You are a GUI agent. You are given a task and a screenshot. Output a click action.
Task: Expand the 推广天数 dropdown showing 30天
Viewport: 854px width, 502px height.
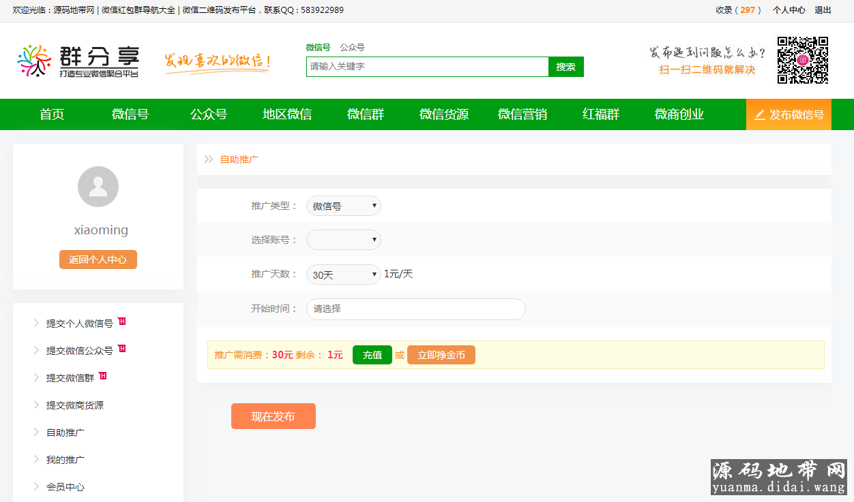(x=343, y=274)
